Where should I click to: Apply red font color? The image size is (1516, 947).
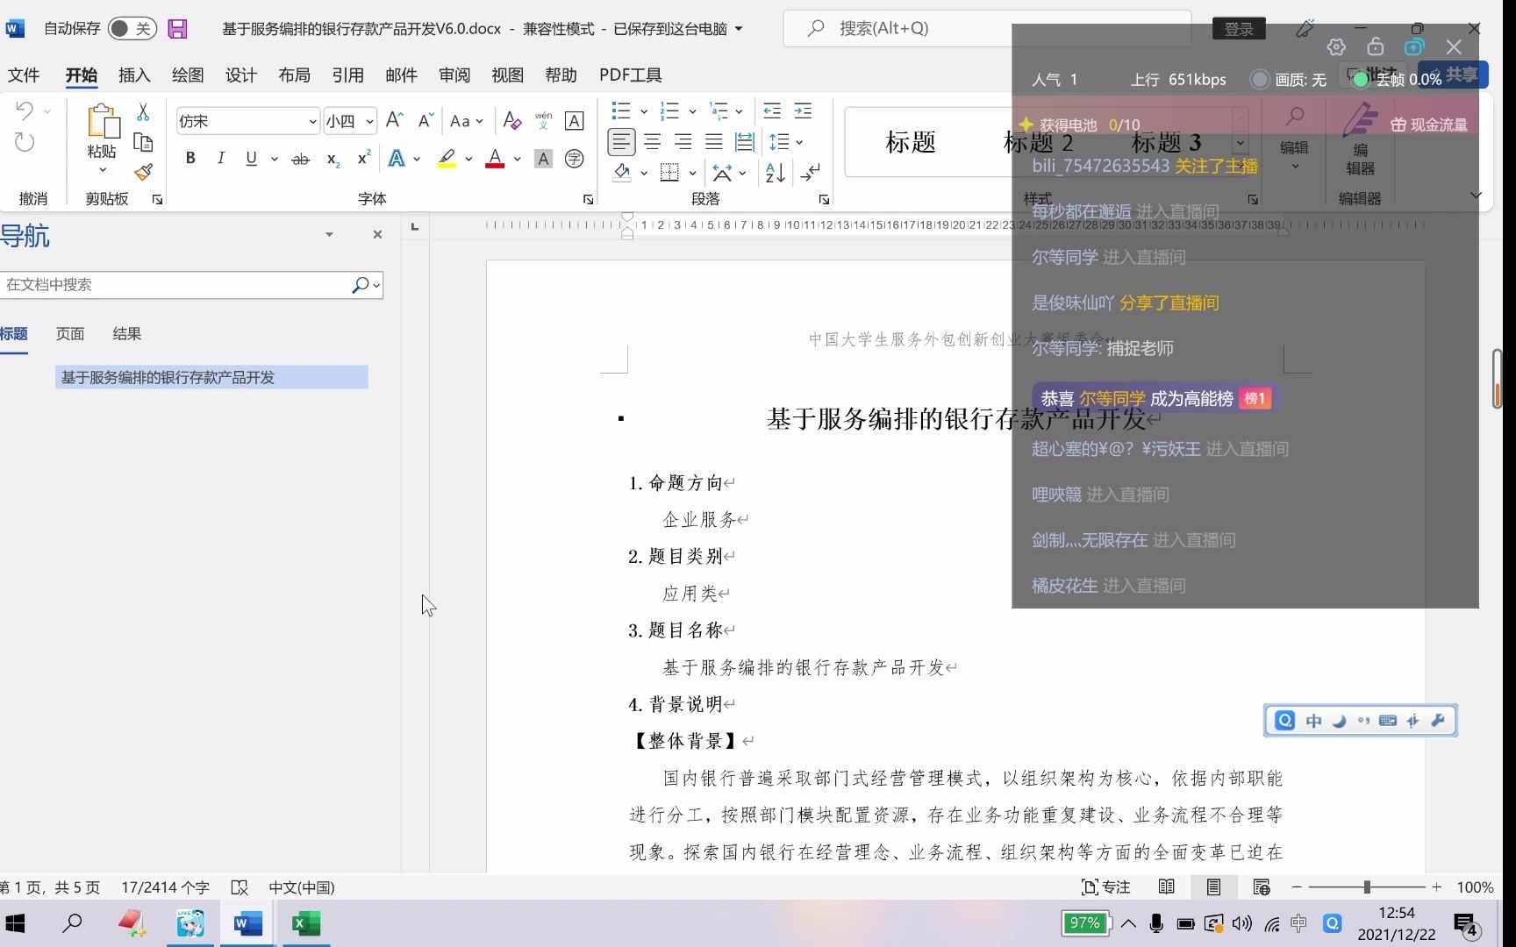click(495, 159)
